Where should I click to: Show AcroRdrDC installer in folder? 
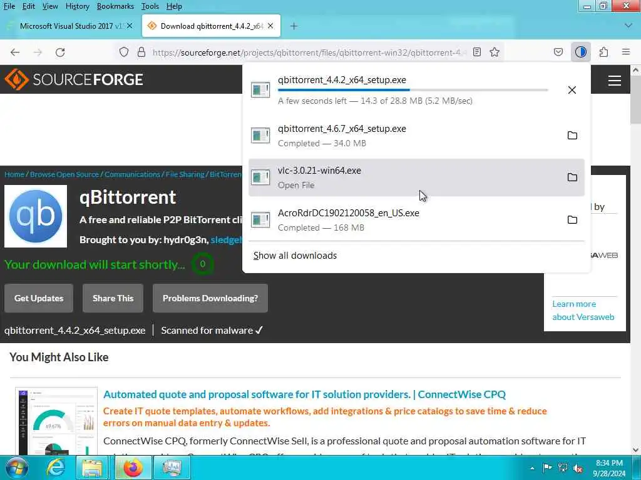click(x=572, y=219)
